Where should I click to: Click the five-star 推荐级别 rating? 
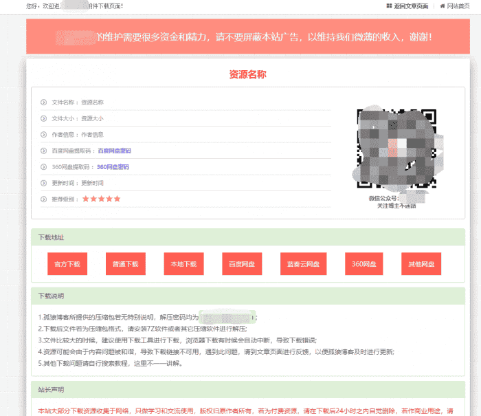tap(101, 199)
